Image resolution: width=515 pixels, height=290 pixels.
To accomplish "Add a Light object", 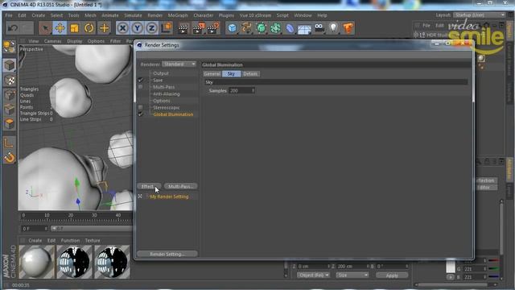I will pyautogui.click(x=333, y=28).
